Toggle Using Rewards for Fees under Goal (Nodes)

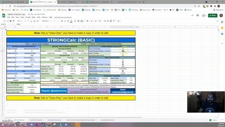pyautogui.click(x=123, y=64)
